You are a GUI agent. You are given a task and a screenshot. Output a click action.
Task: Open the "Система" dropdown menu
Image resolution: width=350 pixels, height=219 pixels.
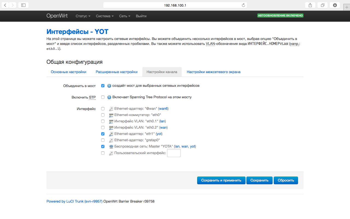pyautogui.click(x=105, y=16)
